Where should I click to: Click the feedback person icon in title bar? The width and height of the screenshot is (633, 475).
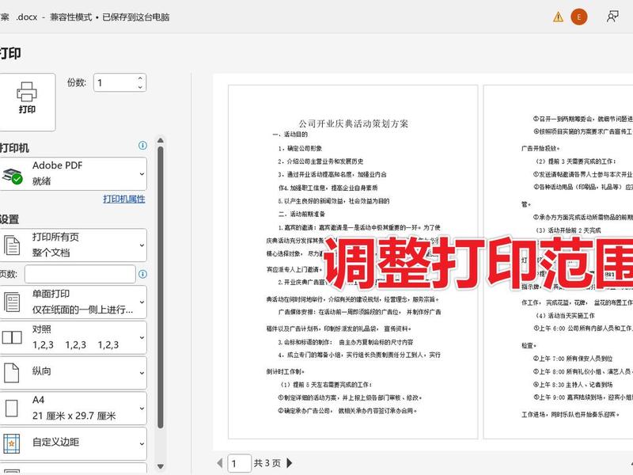point(612,17)
